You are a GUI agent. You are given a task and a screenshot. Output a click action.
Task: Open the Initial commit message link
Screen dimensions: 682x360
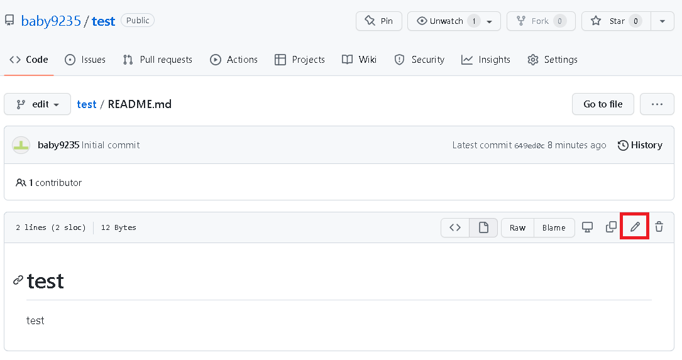click(x=111, y=145)
